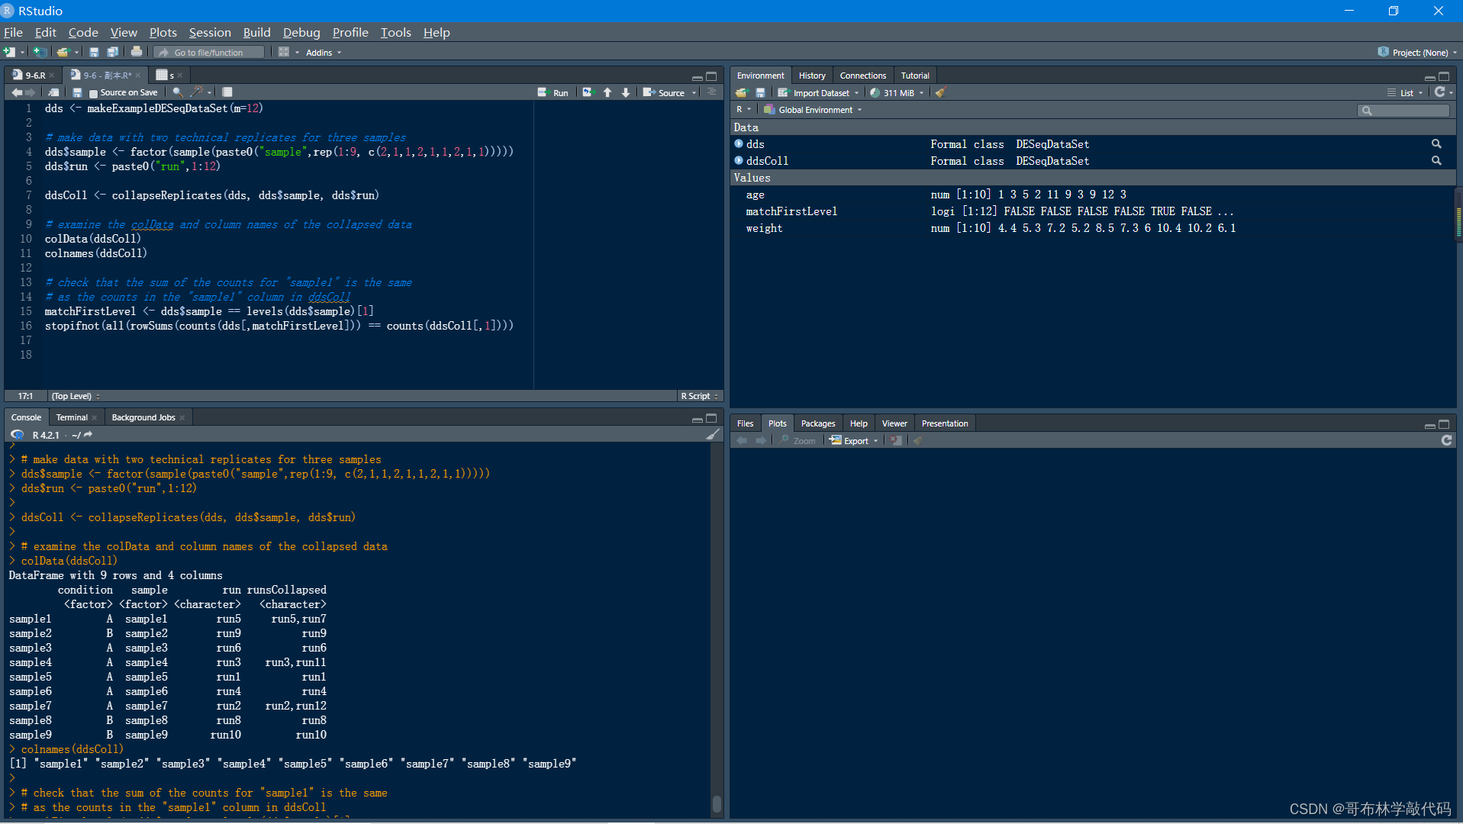Open the workspace panes layout icon
The image size is (1463, 824).
(x=284, y=52)
